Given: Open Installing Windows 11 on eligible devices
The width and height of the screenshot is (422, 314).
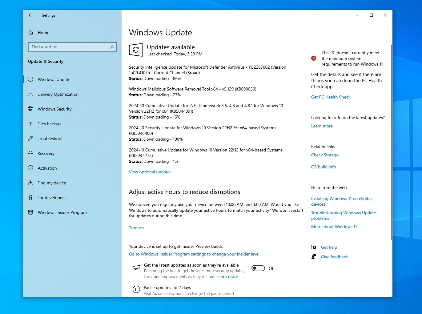Looking at the screenshot, I should 342,201.
